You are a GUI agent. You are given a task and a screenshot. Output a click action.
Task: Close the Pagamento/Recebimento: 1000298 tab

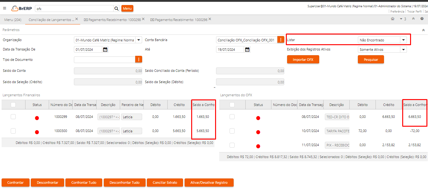143,19
